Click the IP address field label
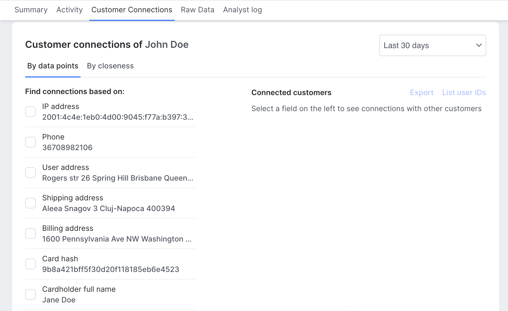Image resolution: width=508 pixels, height=311 pixels. (x=61, y=106)
